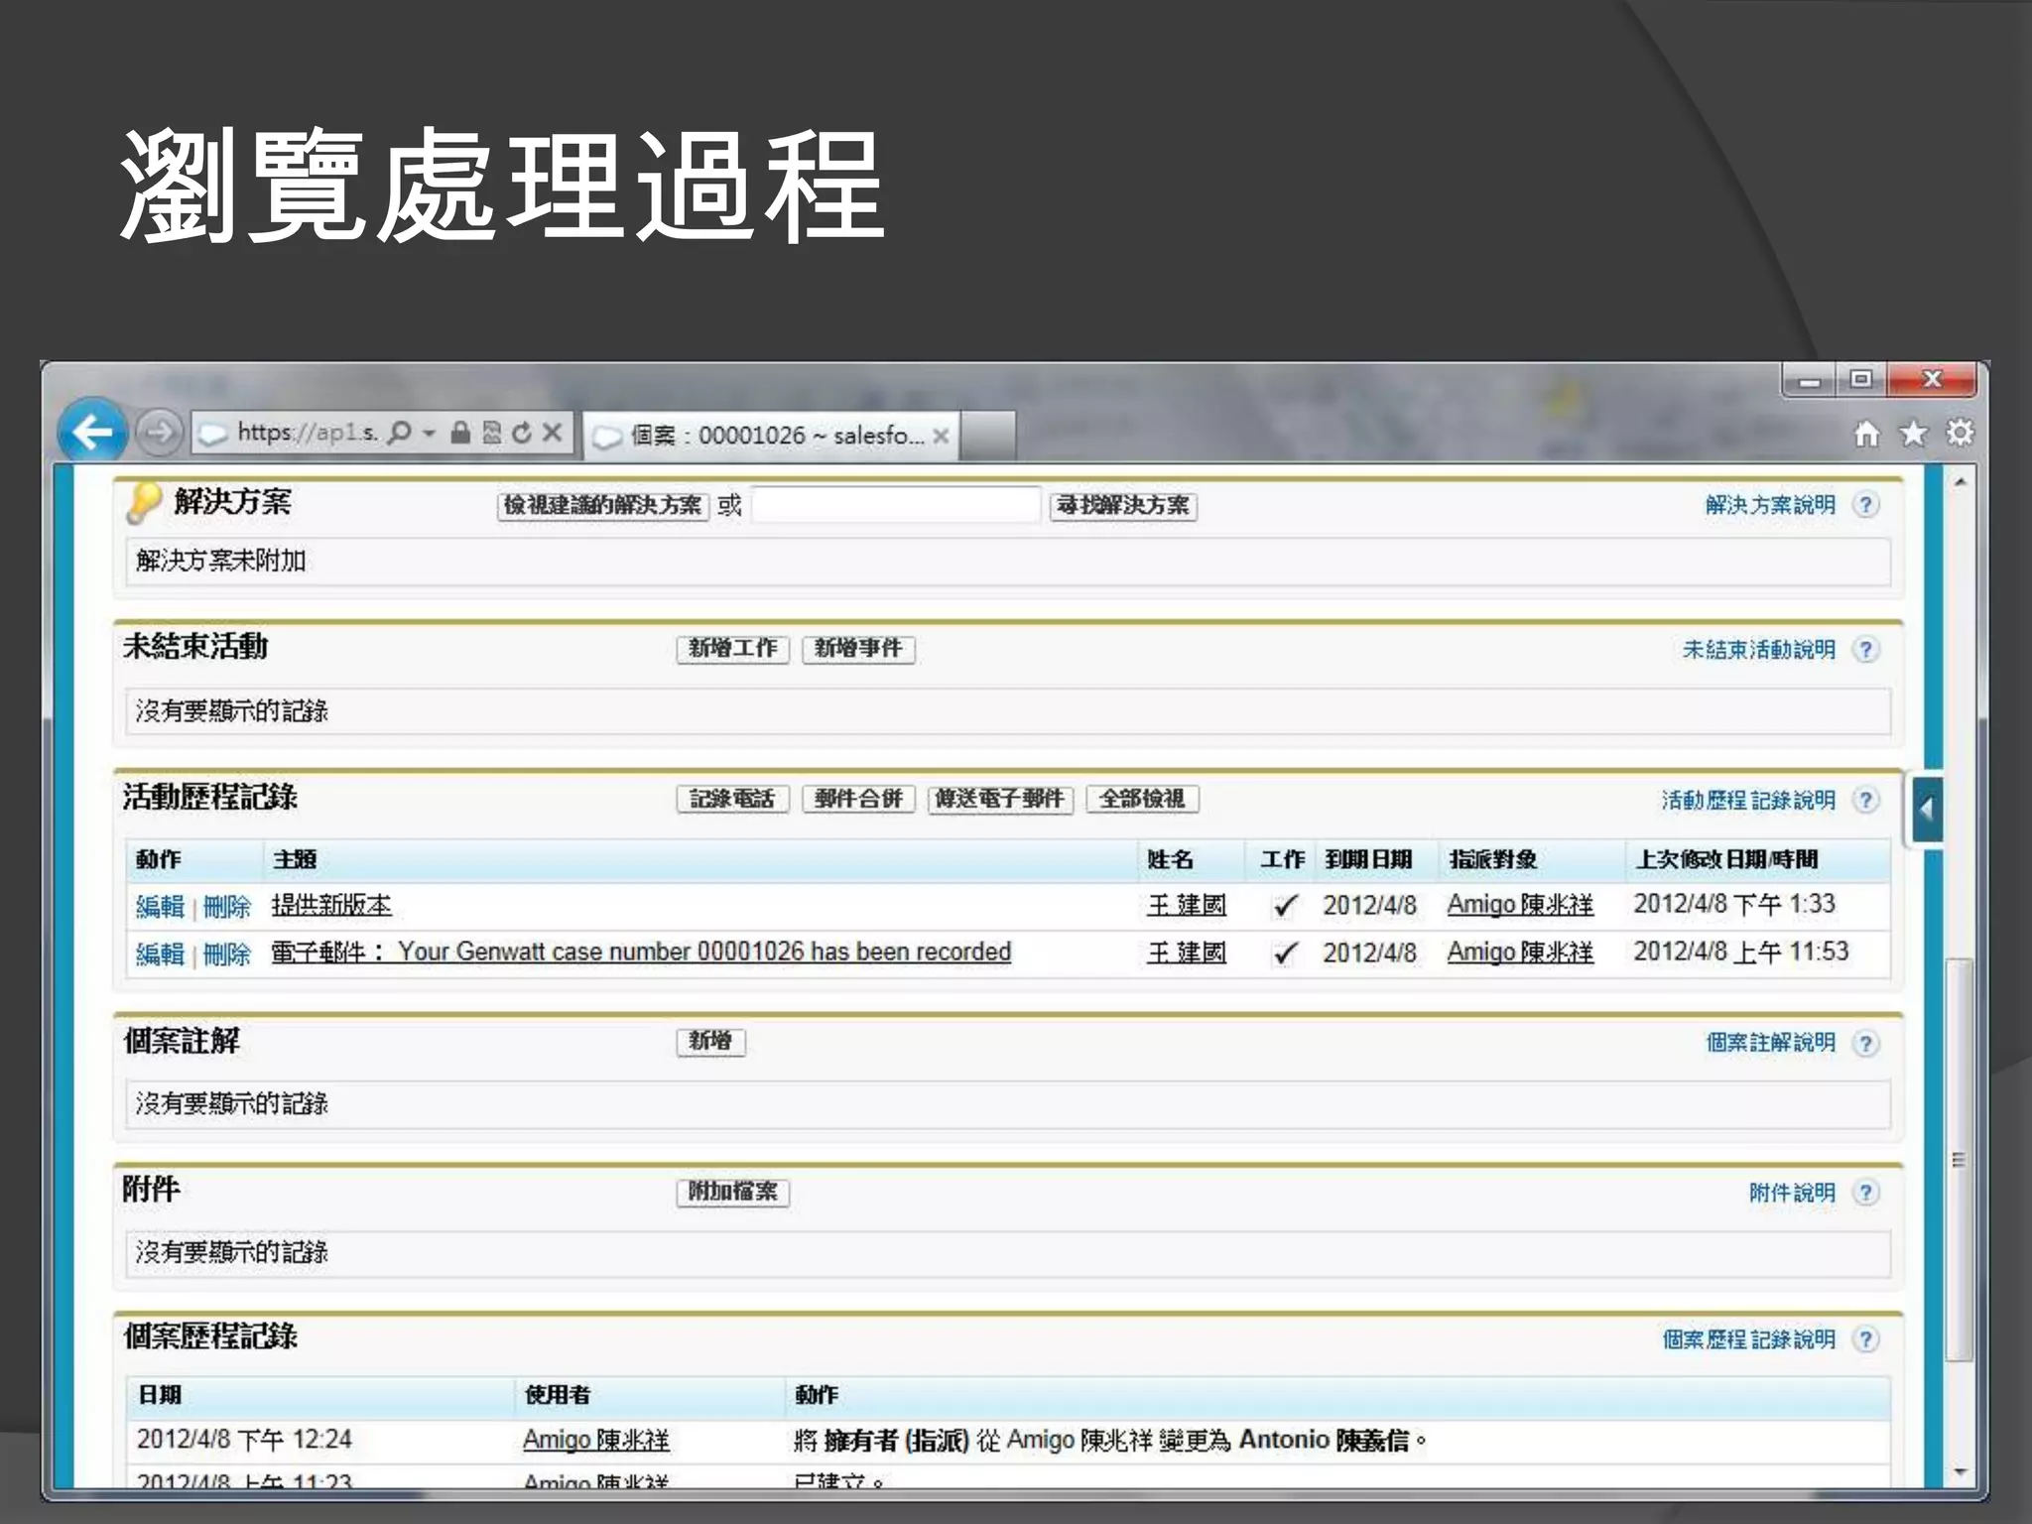This screenshot has width=2032, height=1524.
Task: Click the help icon beside 個案註解說明
Action: pos(1865,1044)
